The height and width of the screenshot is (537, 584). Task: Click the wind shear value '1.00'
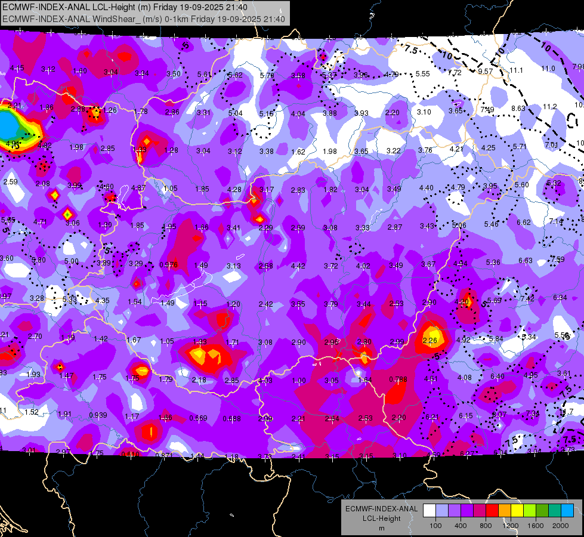[x=299, y=381]
